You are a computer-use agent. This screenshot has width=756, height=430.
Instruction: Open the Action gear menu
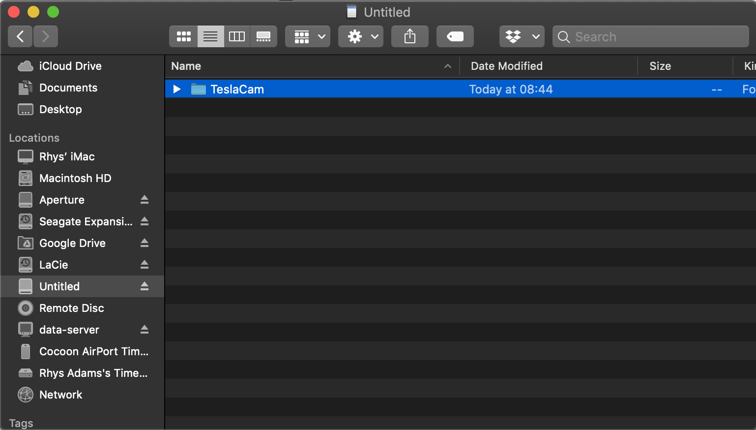[x=363, y=36]
